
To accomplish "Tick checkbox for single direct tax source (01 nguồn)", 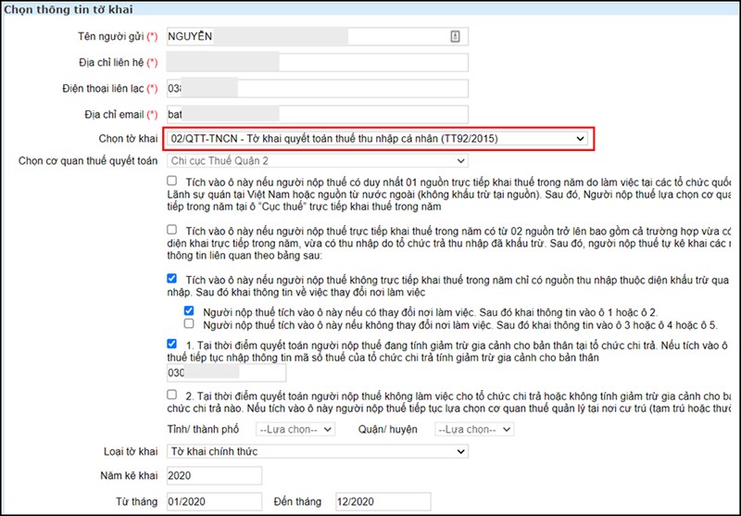I will click(172, 181).
